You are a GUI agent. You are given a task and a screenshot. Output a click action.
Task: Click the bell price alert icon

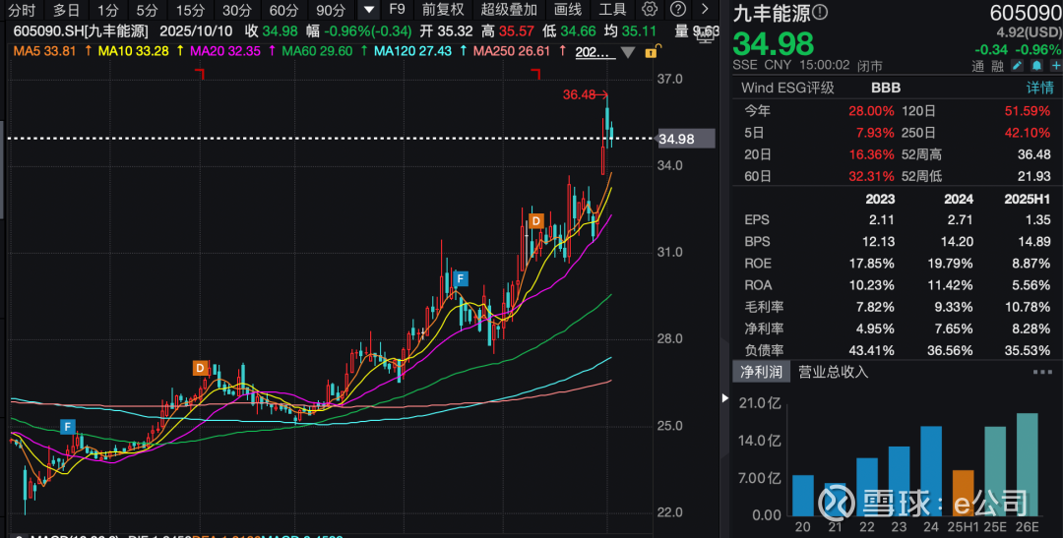coord(1035,66)
